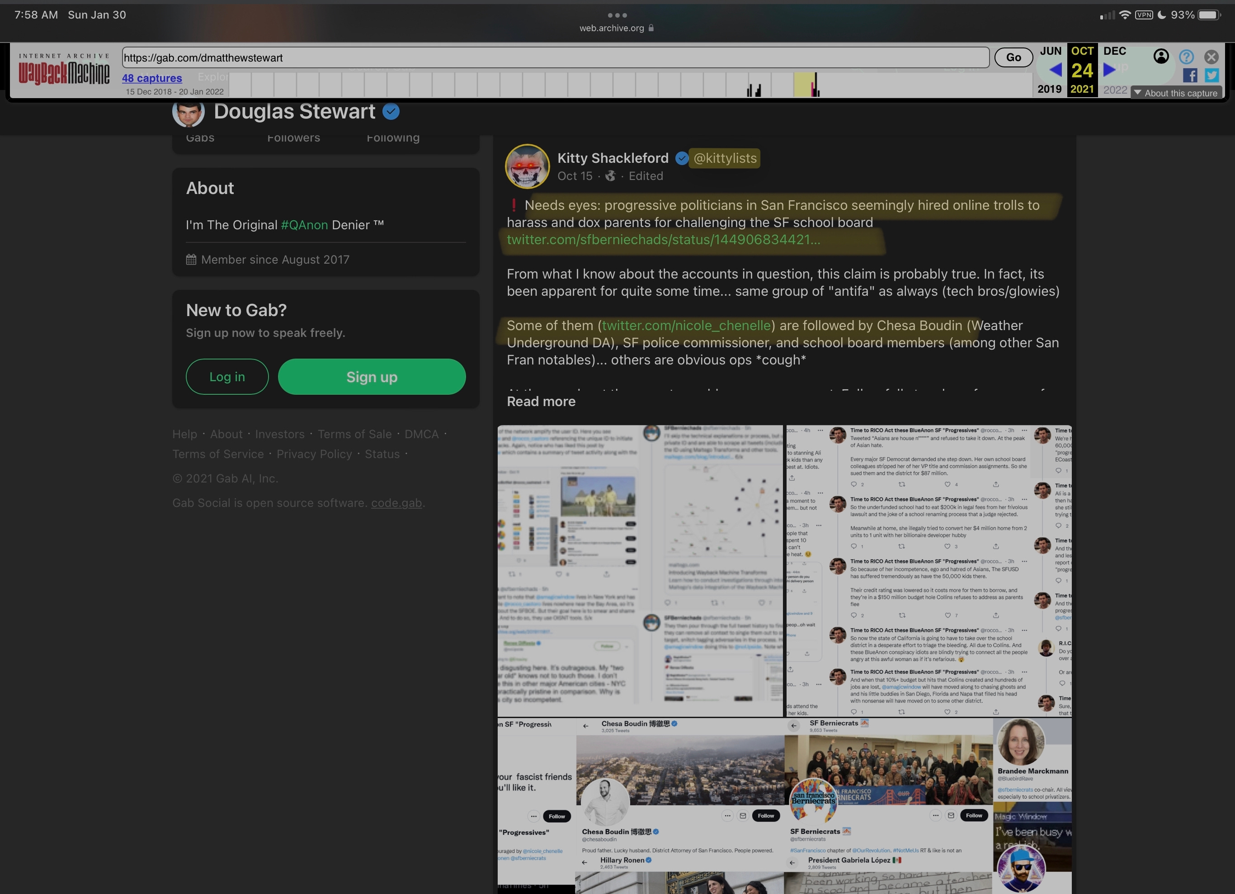This screenshot has width=1235, height=894.
Task: Go to previous capture with left arrow
Action: click(x=1055, y=70)
